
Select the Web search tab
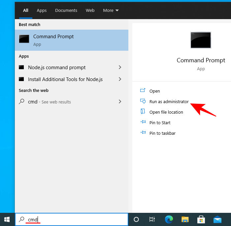coord(90,11)
